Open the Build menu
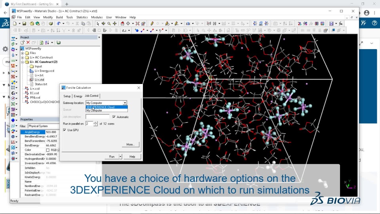380x214 pixels. [59, 17]
